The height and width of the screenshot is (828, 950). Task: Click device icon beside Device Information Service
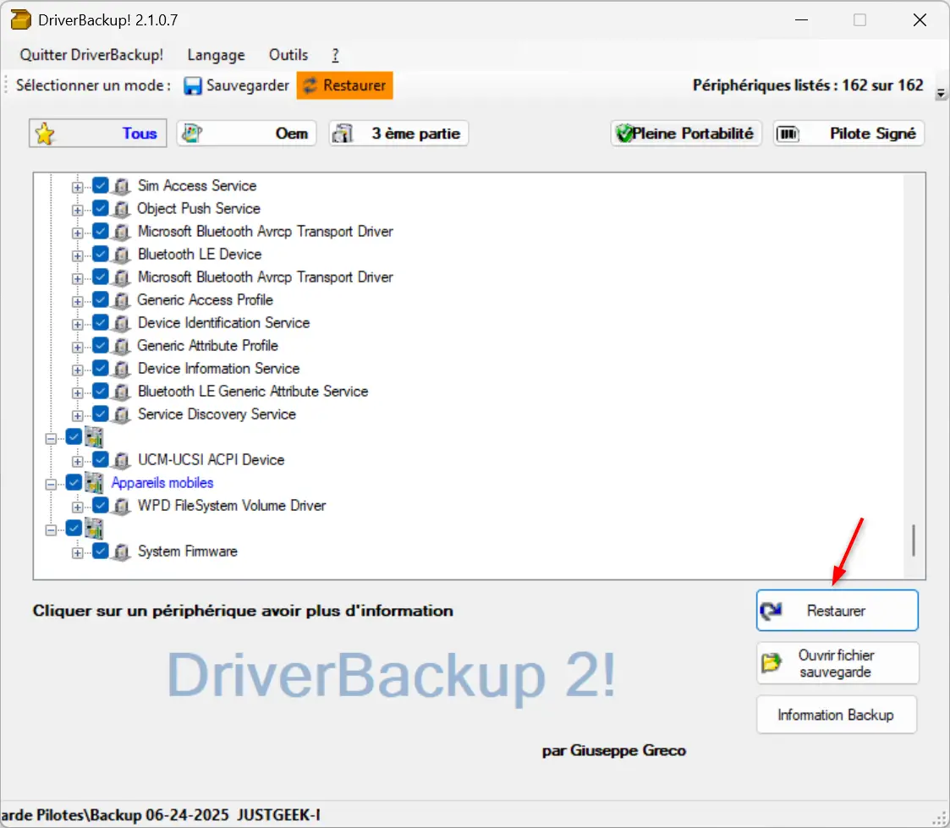click(x=122, y=369)
